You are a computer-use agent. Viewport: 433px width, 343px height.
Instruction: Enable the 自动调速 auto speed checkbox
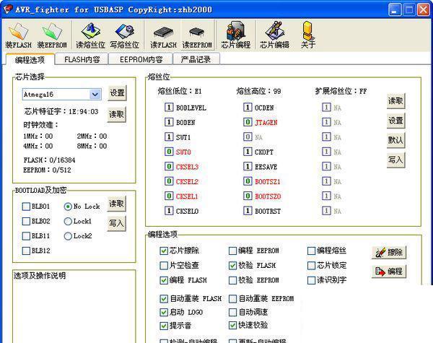click(233, 313)
